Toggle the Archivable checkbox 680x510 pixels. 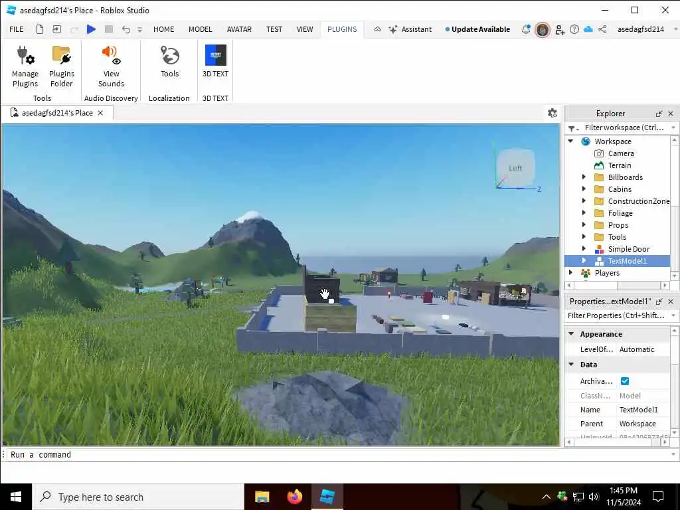click(x=624, y=381)
